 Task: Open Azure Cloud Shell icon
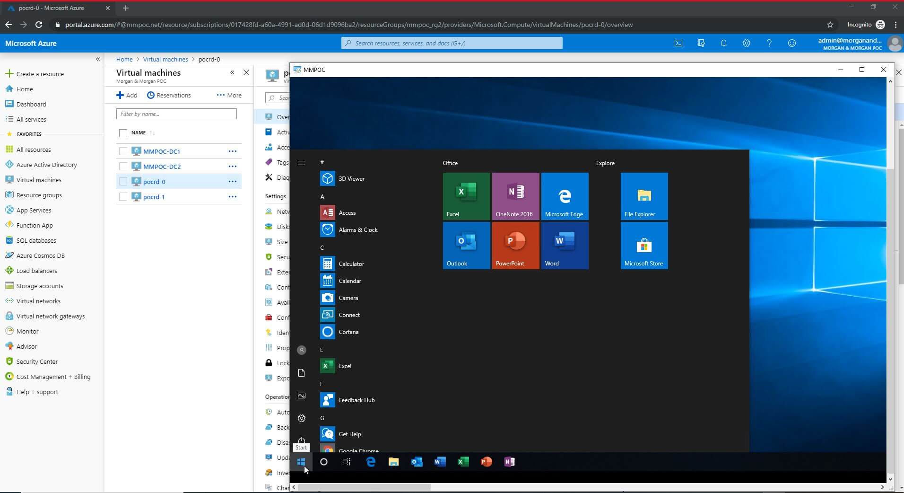(678, 43)
